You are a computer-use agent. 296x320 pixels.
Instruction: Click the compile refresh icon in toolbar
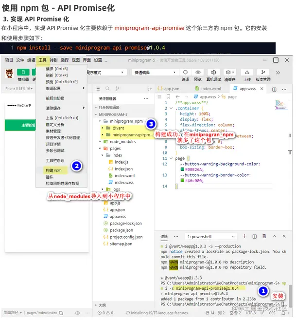point(185,72)
